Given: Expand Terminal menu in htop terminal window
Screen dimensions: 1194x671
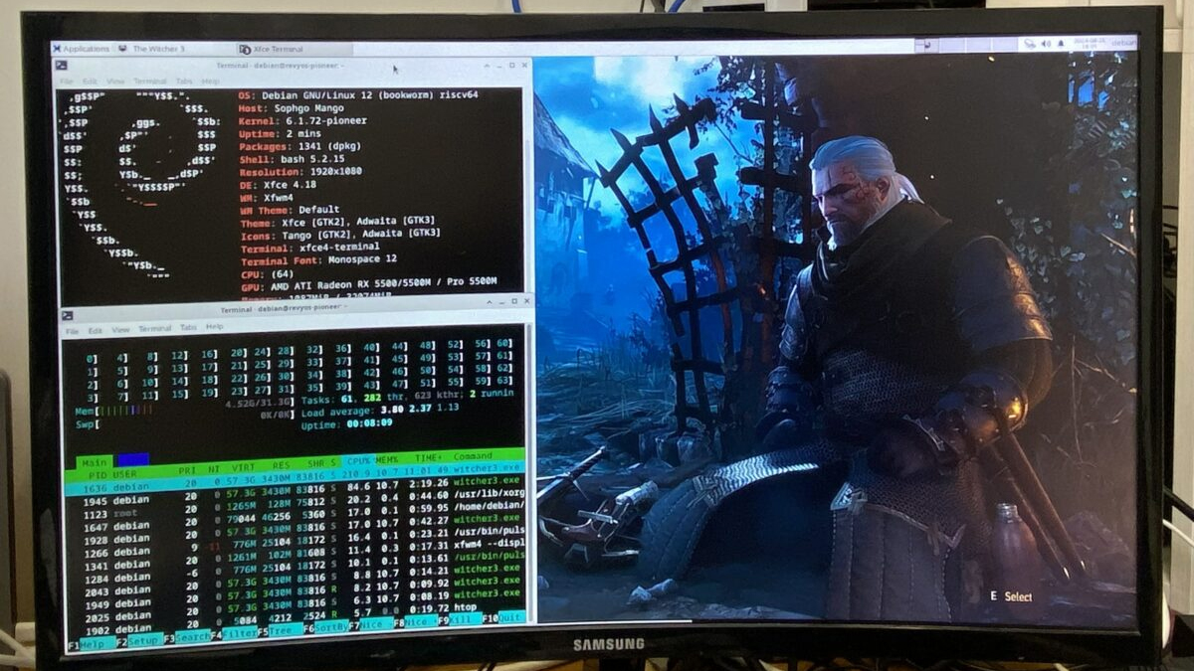Looking at the screenshot, I should pyautogui.click(x=154, y=328).
